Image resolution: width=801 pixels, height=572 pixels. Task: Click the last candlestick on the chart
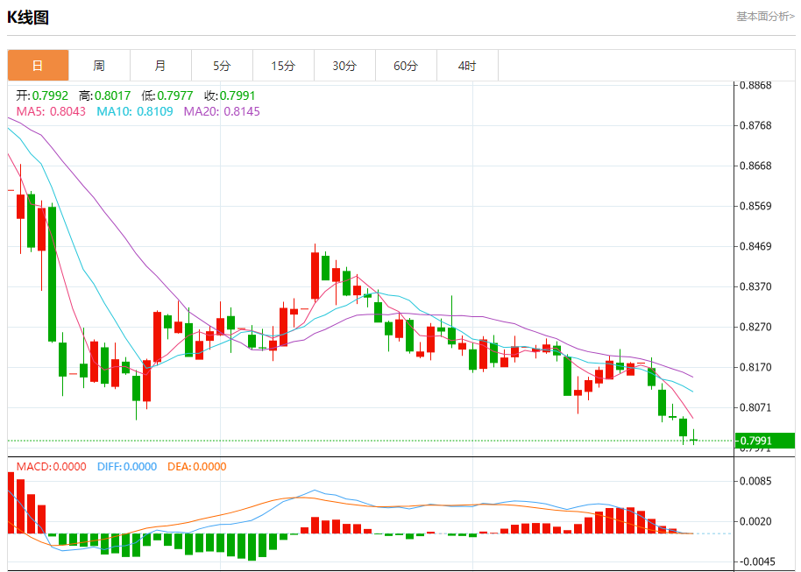[694, 438]
